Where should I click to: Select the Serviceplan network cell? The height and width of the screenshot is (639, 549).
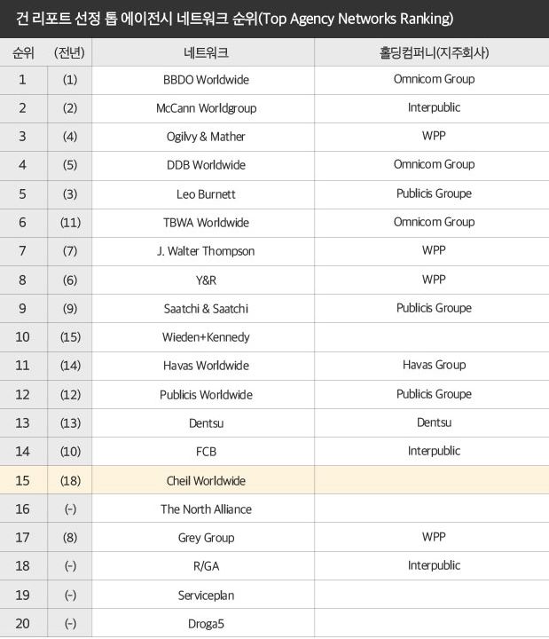tap(206, 596)
